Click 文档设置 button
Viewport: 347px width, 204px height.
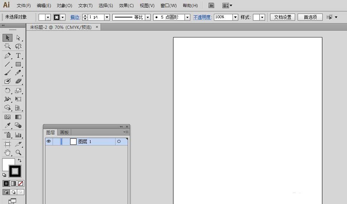click(x=283, y=17)
